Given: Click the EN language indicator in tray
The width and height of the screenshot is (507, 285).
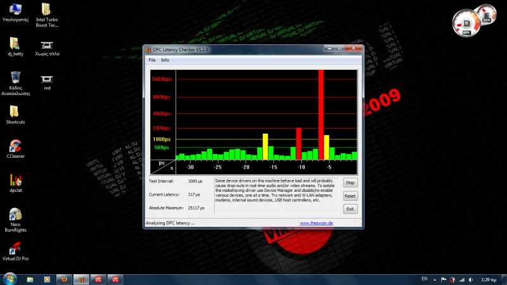Looking at the screenshot, I should [424, 279].
